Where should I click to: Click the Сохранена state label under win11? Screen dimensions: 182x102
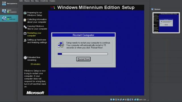pos(13,12)
